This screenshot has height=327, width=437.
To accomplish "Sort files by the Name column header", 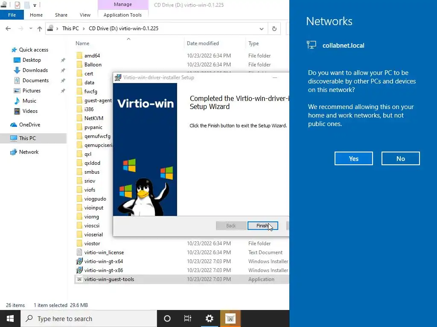I will (x=82, y=43).
